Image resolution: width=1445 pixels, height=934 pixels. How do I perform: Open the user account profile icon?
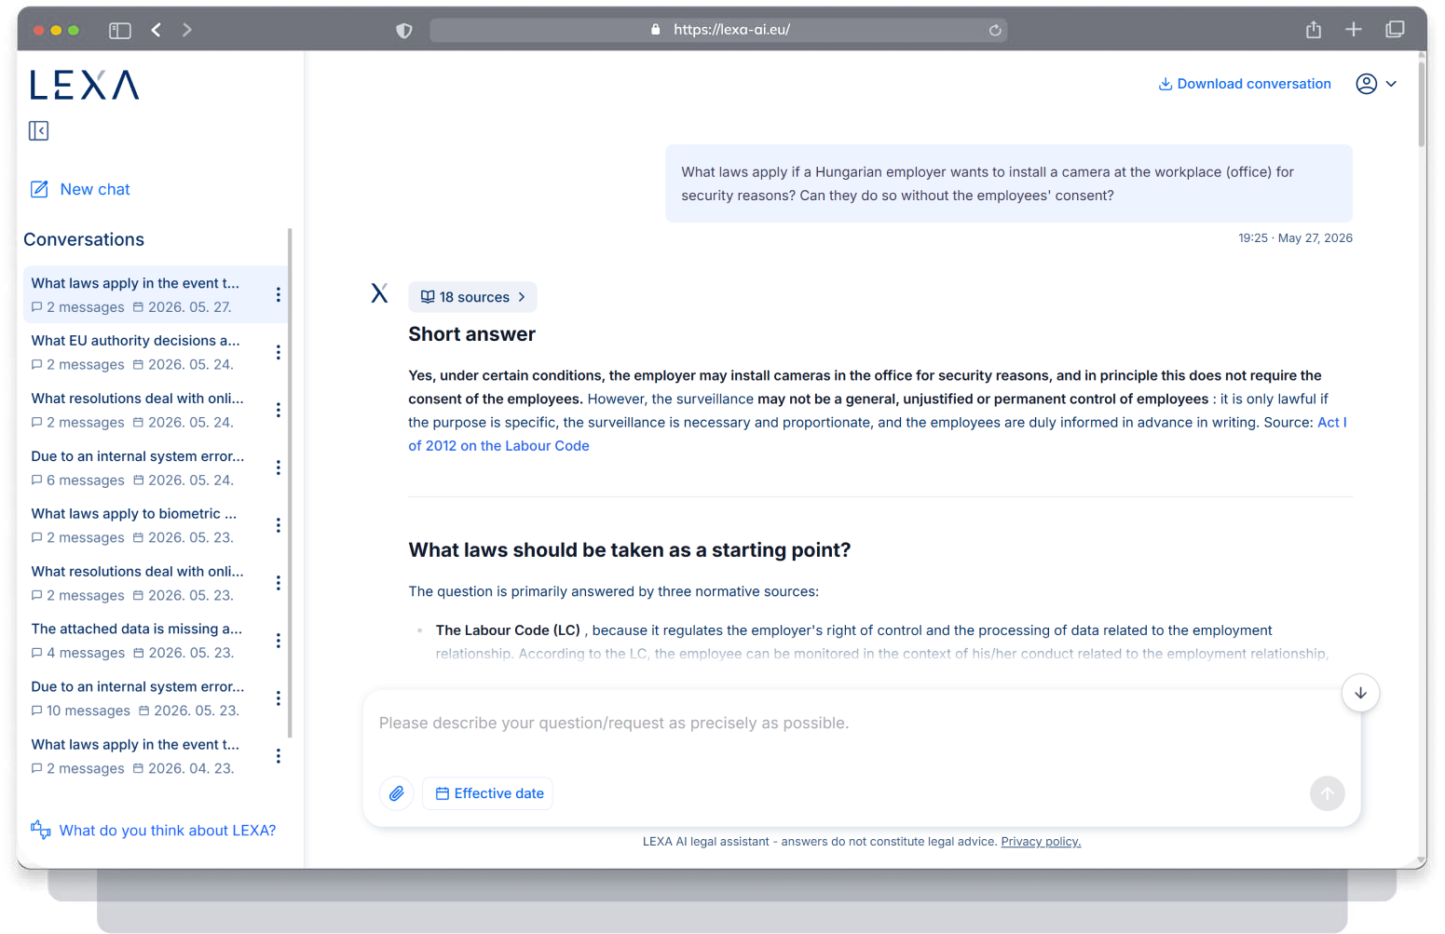click(1366, 84)
